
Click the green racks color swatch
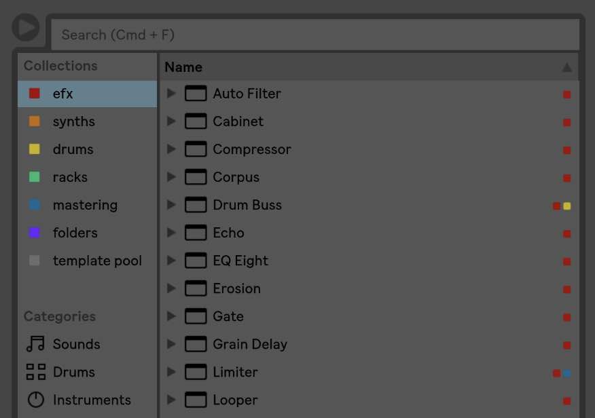tap(35, 177)
